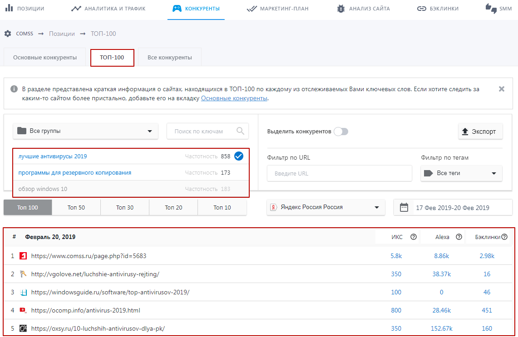Click the SMM thumbs icon
The height and width of the screenshot is (337, 518).
tap(491, 9)
